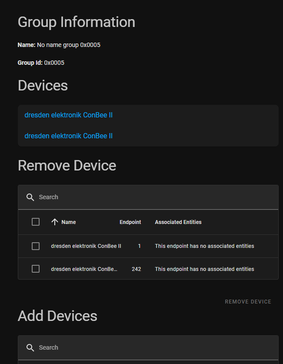Tick the checkbox for the endpoint 242 row
283x364 pixels.
(36, 269)
